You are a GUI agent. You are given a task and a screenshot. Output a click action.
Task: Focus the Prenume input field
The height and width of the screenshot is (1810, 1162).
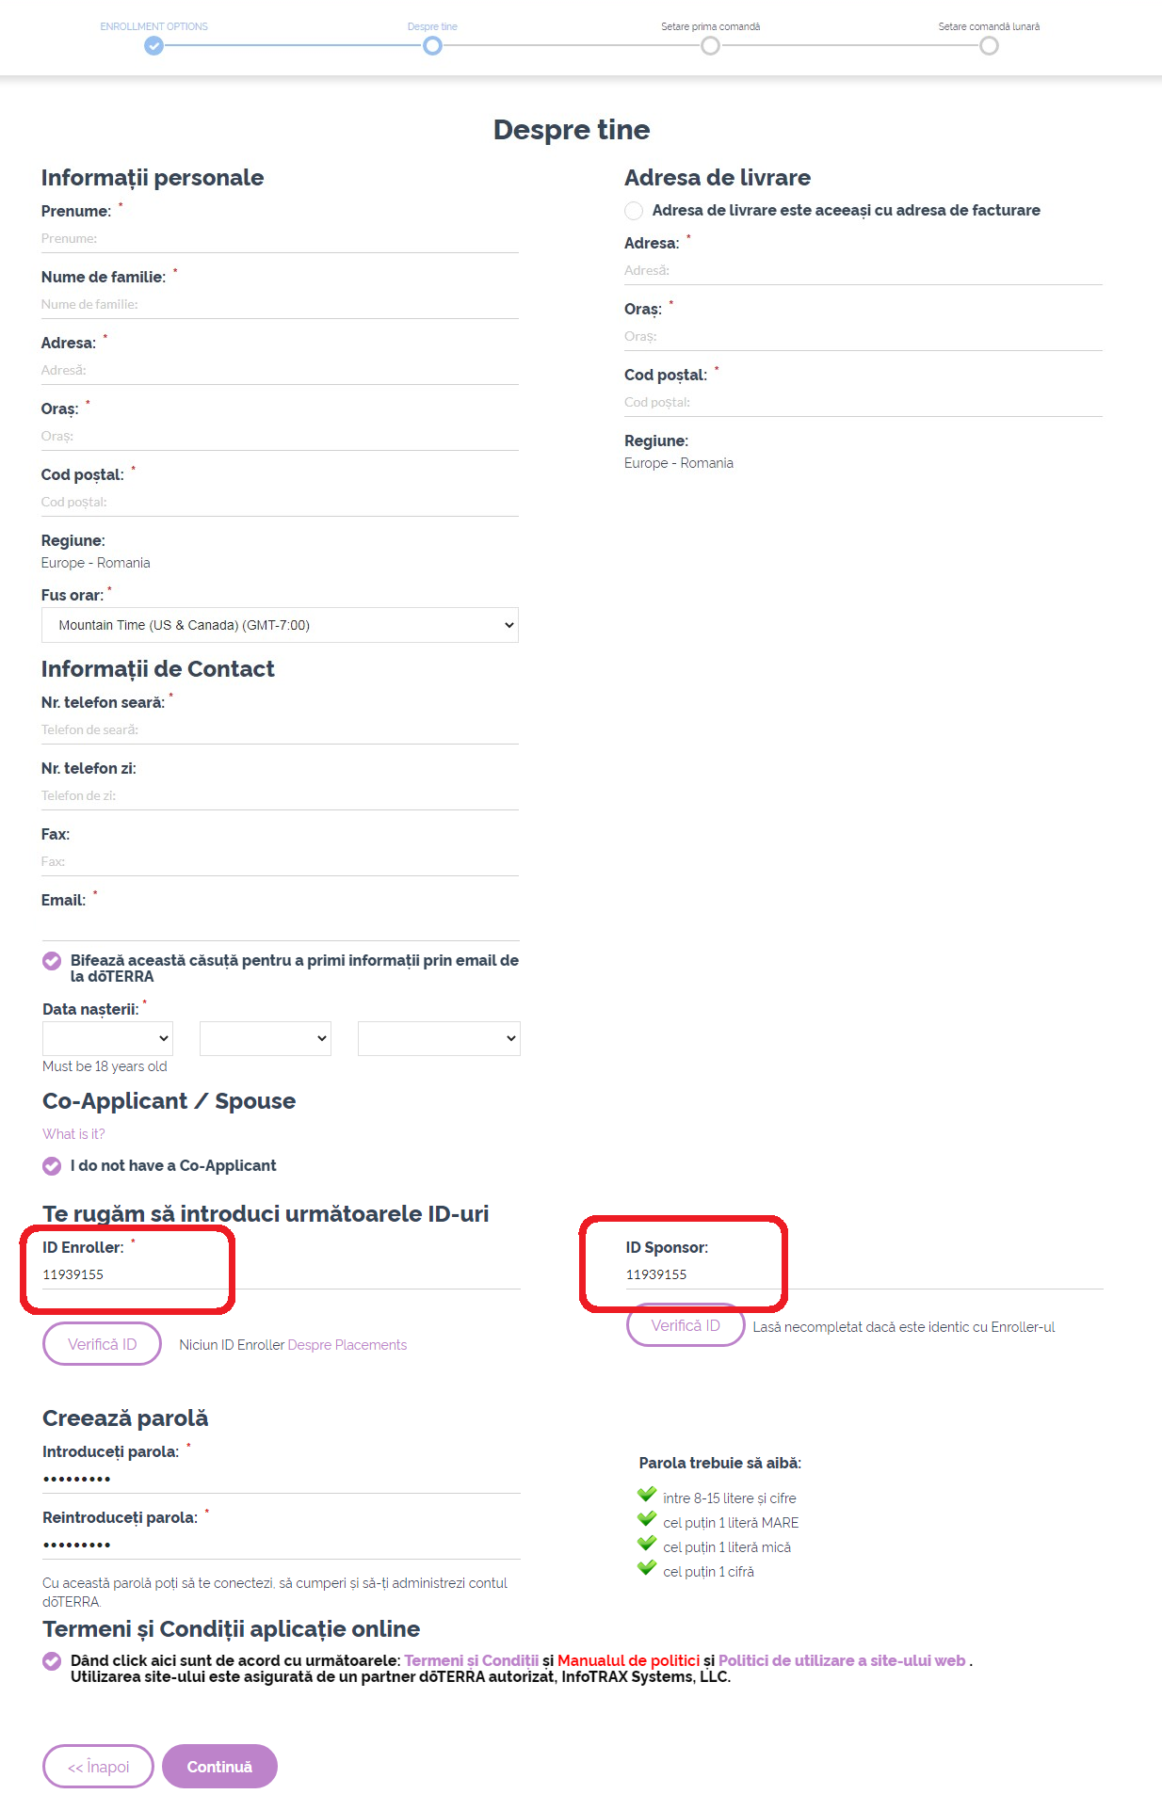[x=280, y=239]
